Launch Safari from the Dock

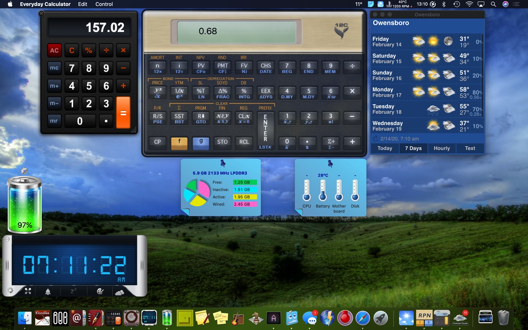(363, 318)
